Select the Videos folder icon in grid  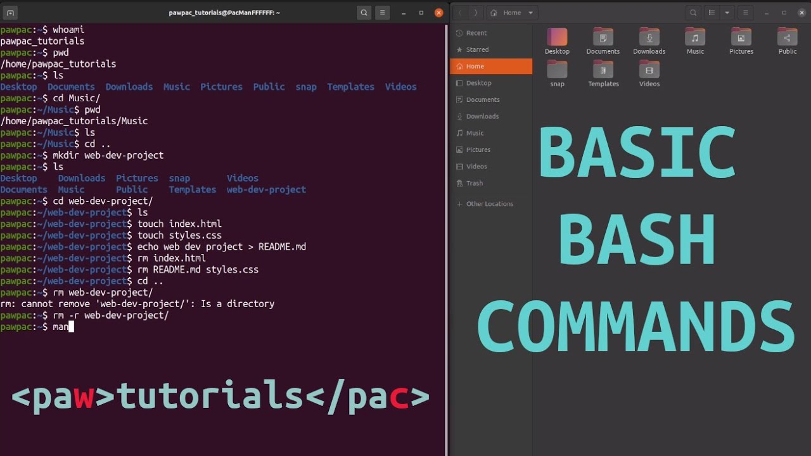click(x=649, y=73)
